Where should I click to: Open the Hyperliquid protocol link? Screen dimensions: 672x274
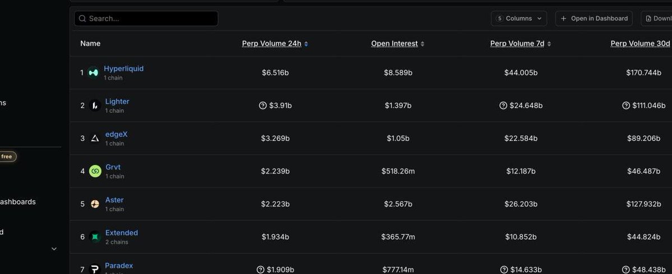(x=123, y=69)
